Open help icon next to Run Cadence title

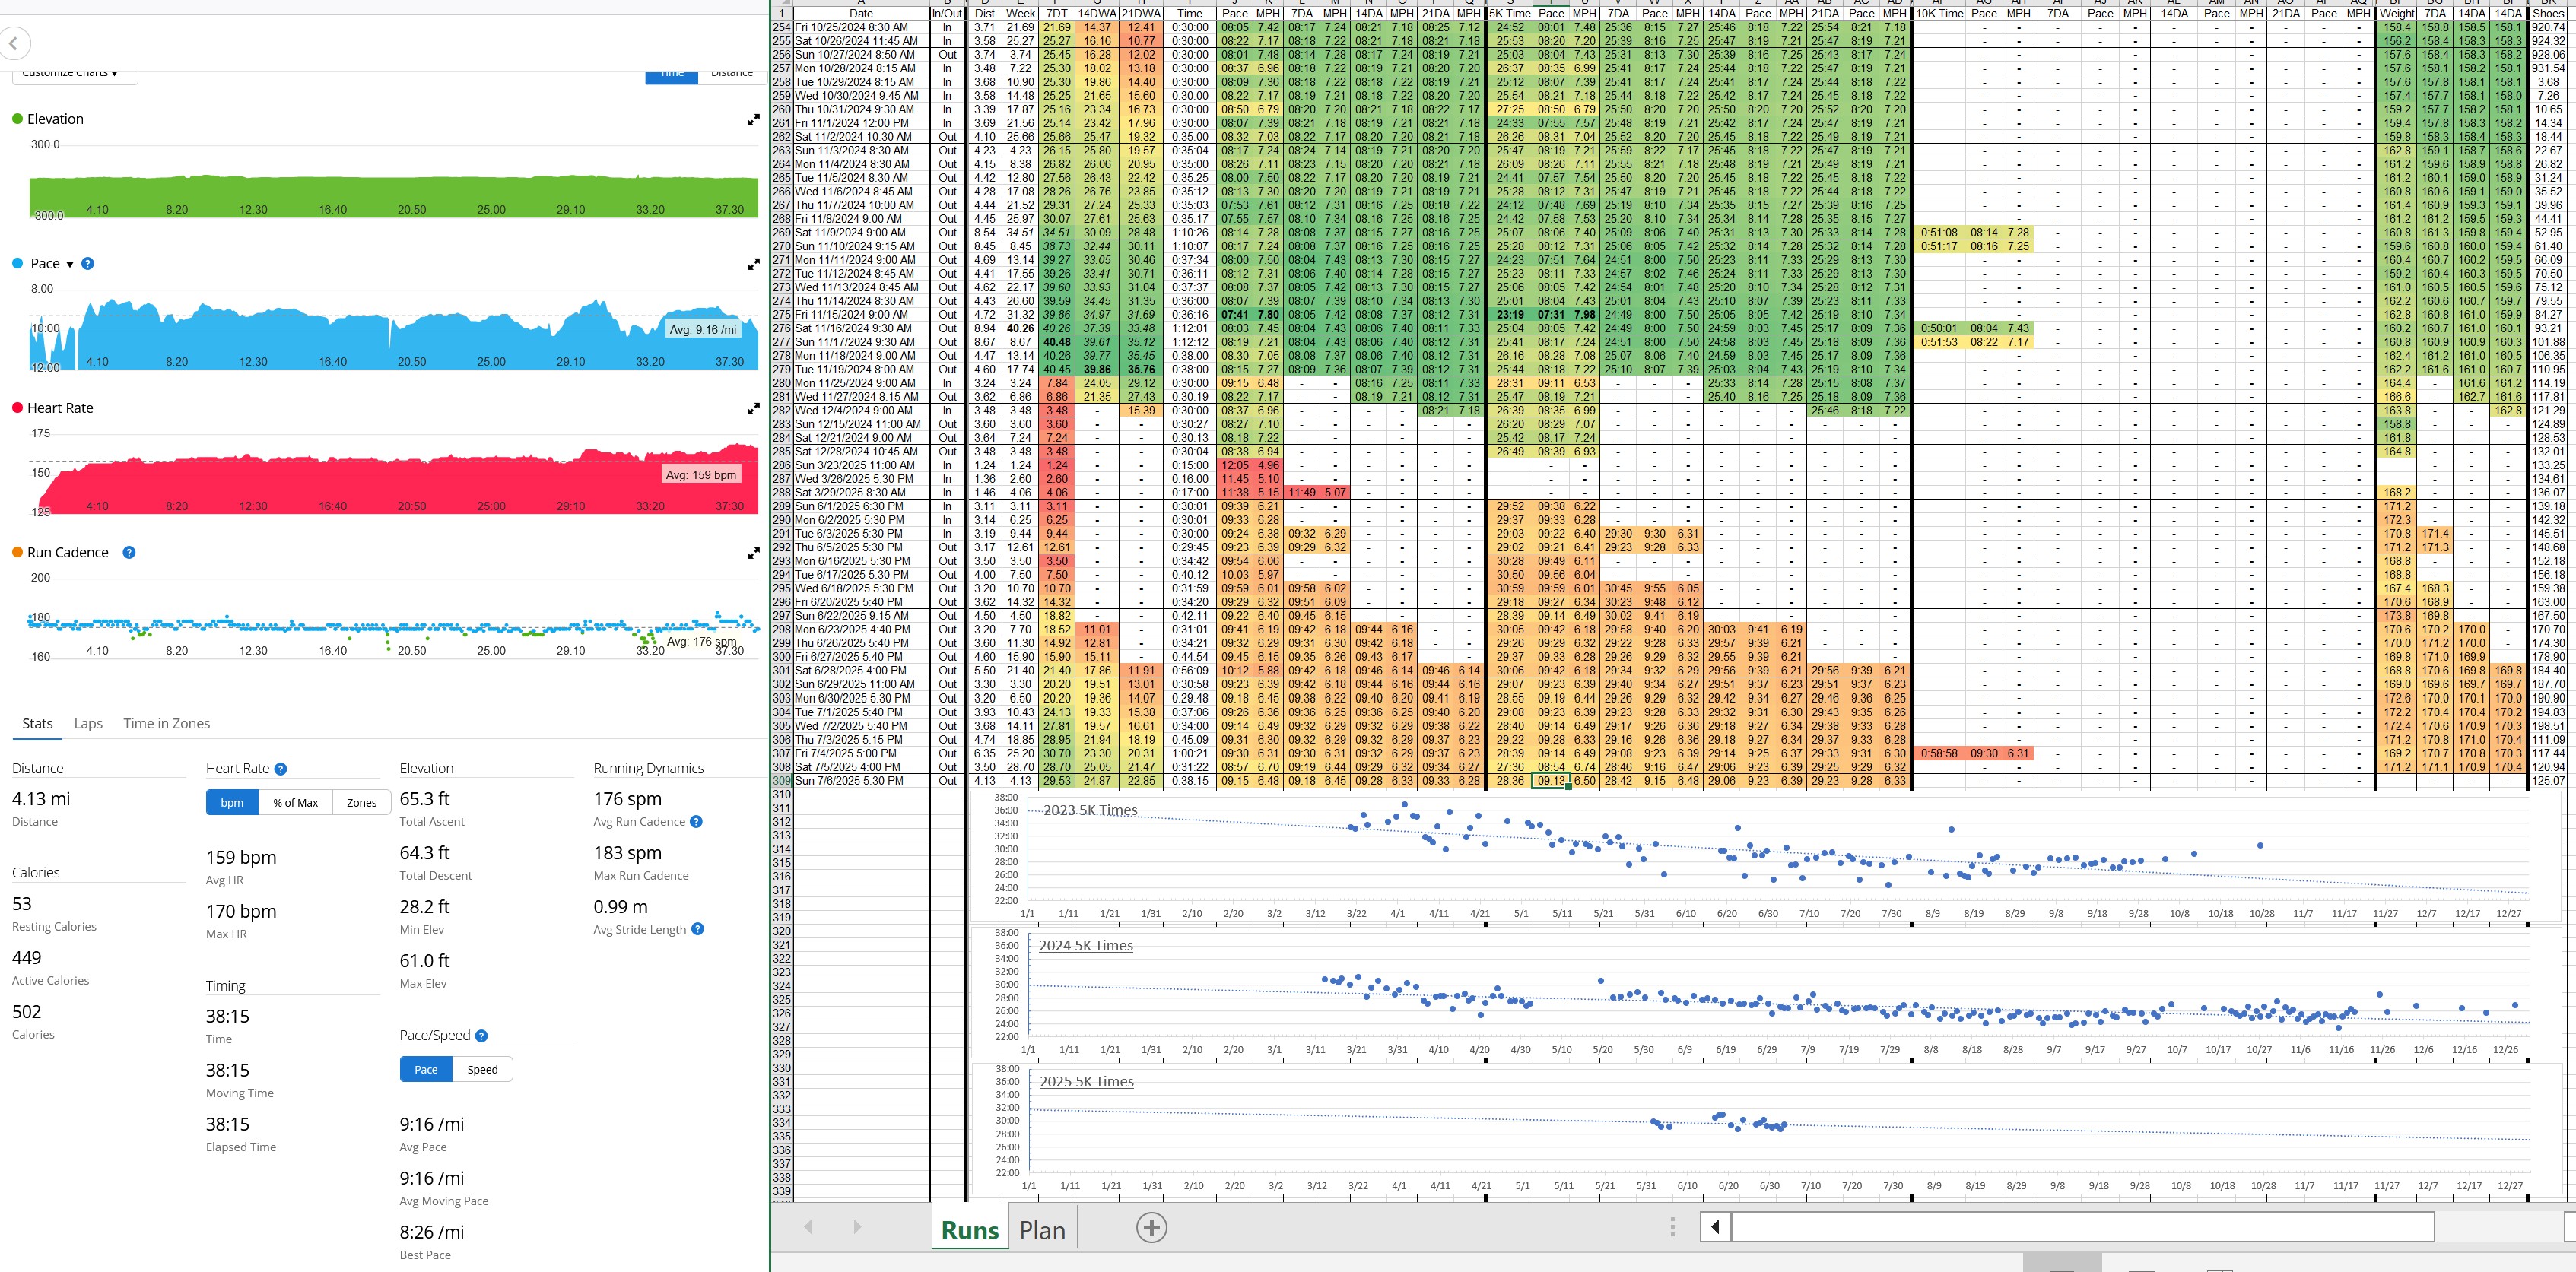click(129, 552)
